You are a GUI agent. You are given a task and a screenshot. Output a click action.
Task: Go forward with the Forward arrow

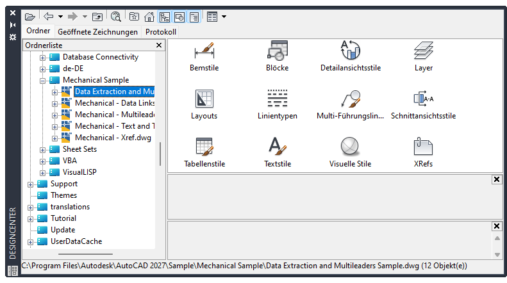click(72, 17)
